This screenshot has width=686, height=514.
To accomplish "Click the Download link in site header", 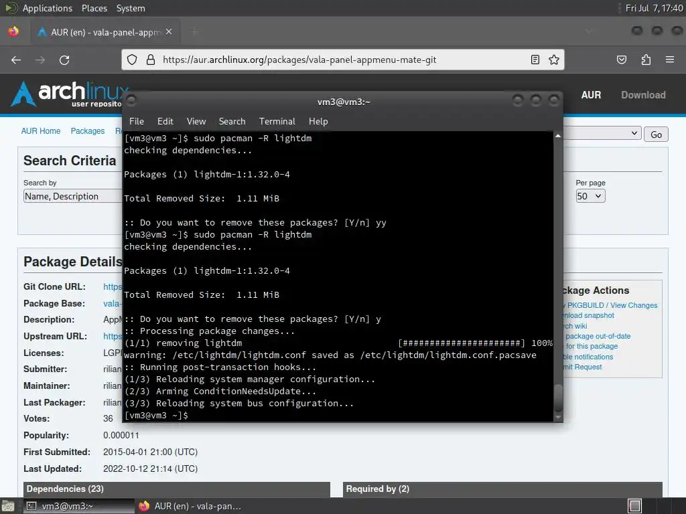I will pos(643,95).
